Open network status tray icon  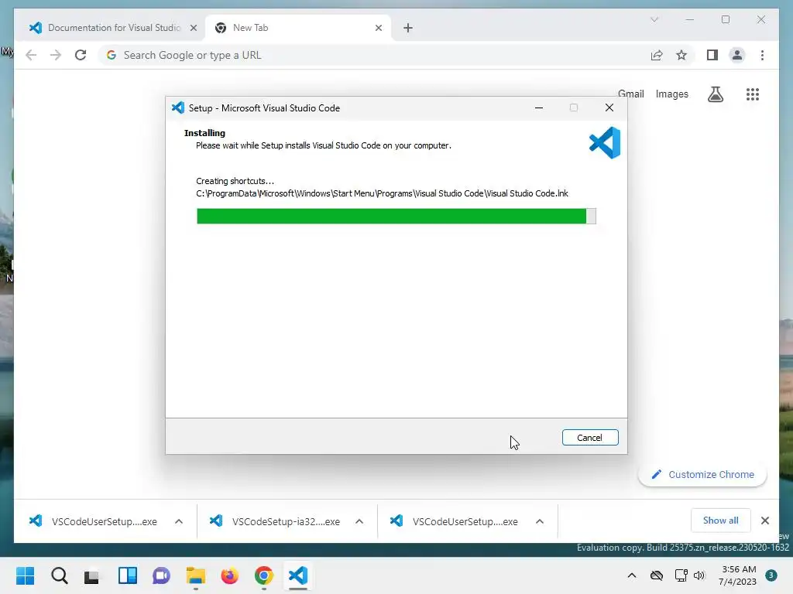[681, 575]
